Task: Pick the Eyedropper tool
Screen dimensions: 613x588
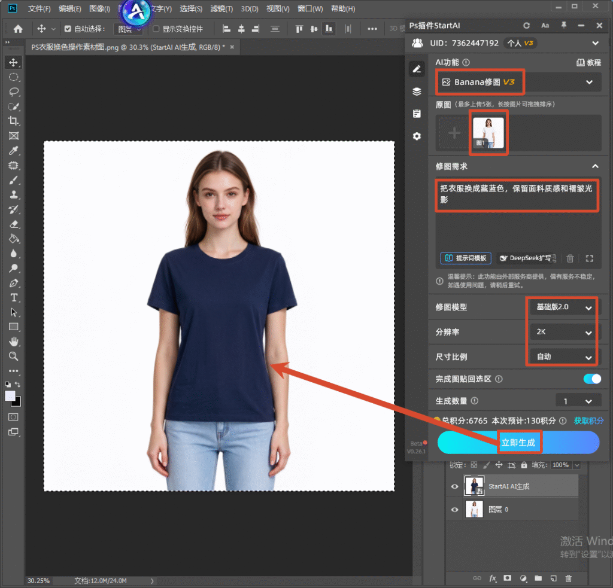Action: (x=14, y=150)
